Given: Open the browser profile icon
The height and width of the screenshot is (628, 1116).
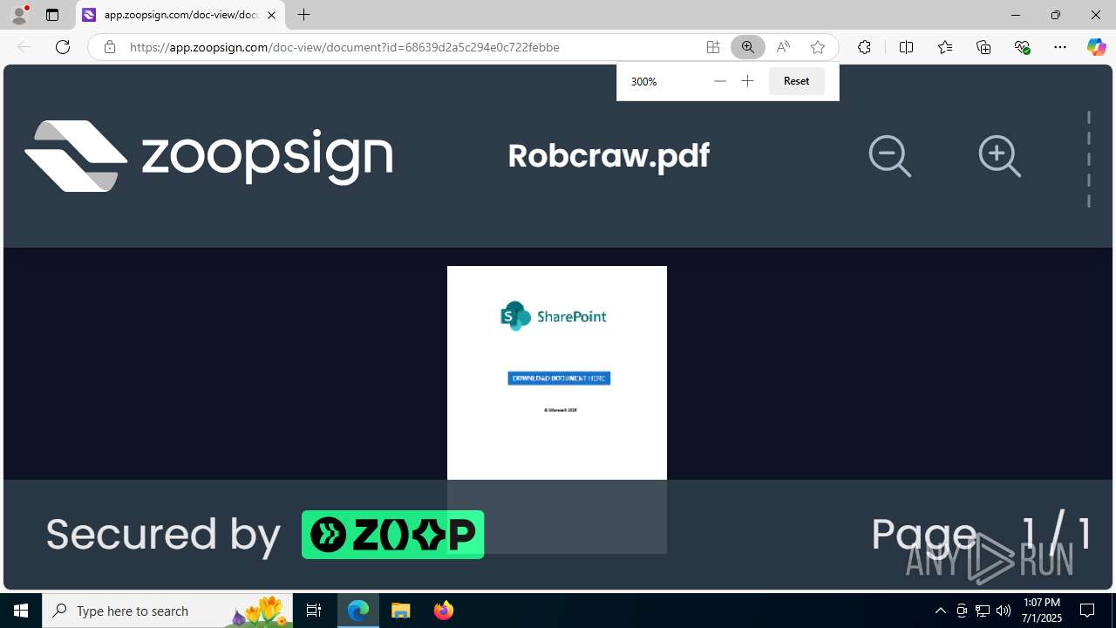Looking at the screenshot, I should (x=19, y=15).
